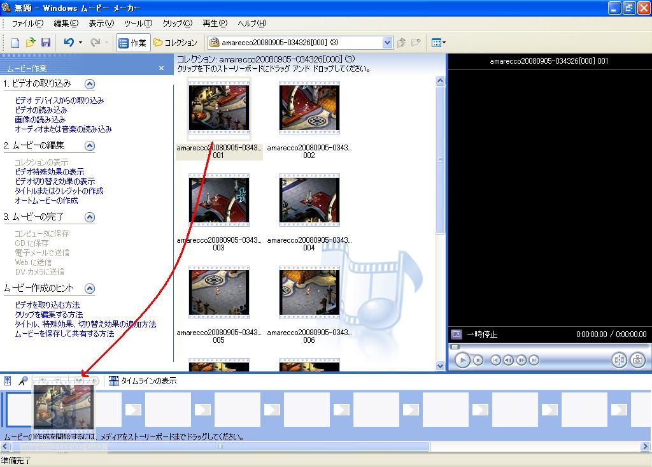Click the up one level folder icon
652x467 pixels.
pos(401,43)
